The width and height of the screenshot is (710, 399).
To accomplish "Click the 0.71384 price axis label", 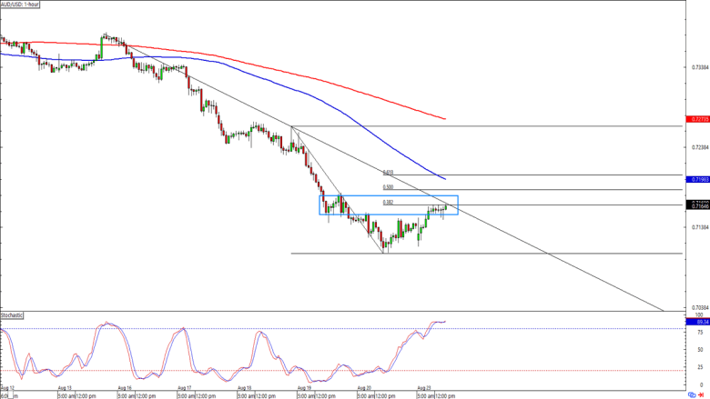I will tap(700, 227).
